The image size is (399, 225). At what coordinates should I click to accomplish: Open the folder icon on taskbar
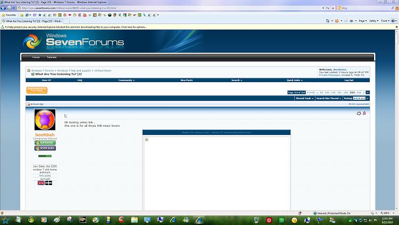(x=135, y=220)
